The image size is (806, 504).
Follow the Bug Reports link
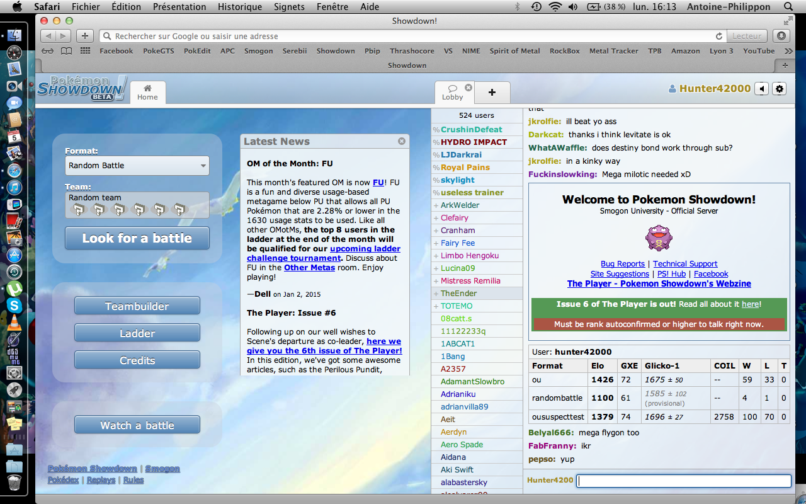coord(622,264)
